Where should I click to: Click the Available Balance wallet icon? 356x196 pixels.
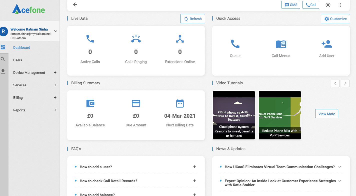90,103
